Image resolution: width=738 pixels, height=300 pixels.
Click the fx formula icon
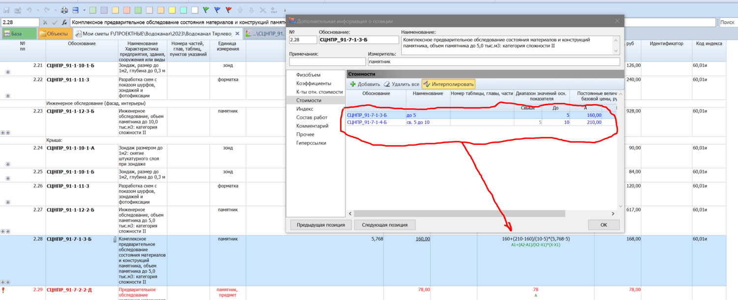[x=64, y=23]
